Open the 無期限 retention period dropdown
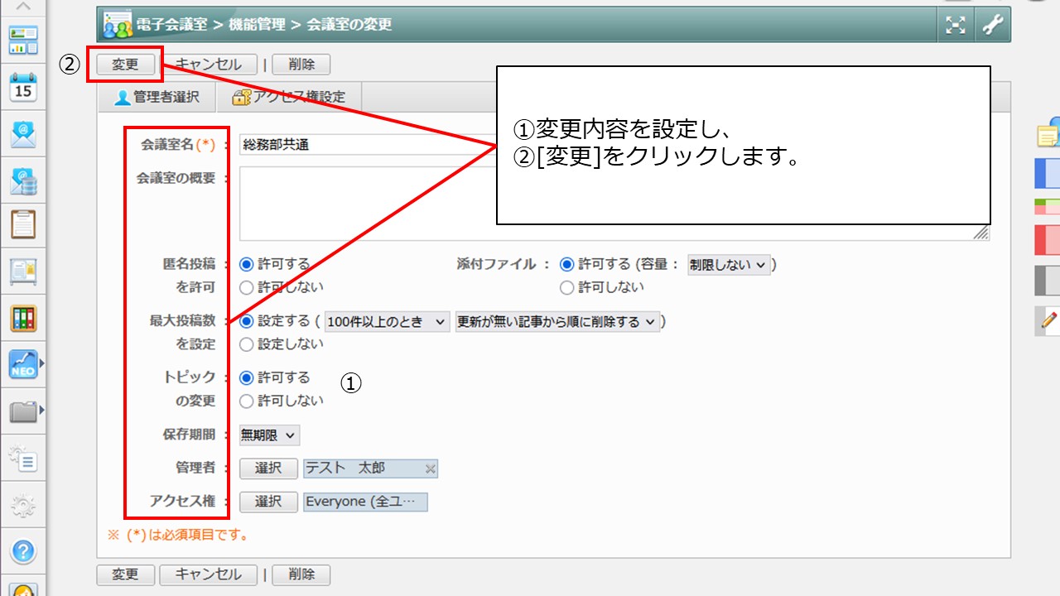This screenshot has height=596, width=1060. pyautogui.click(x=269, y=435)
